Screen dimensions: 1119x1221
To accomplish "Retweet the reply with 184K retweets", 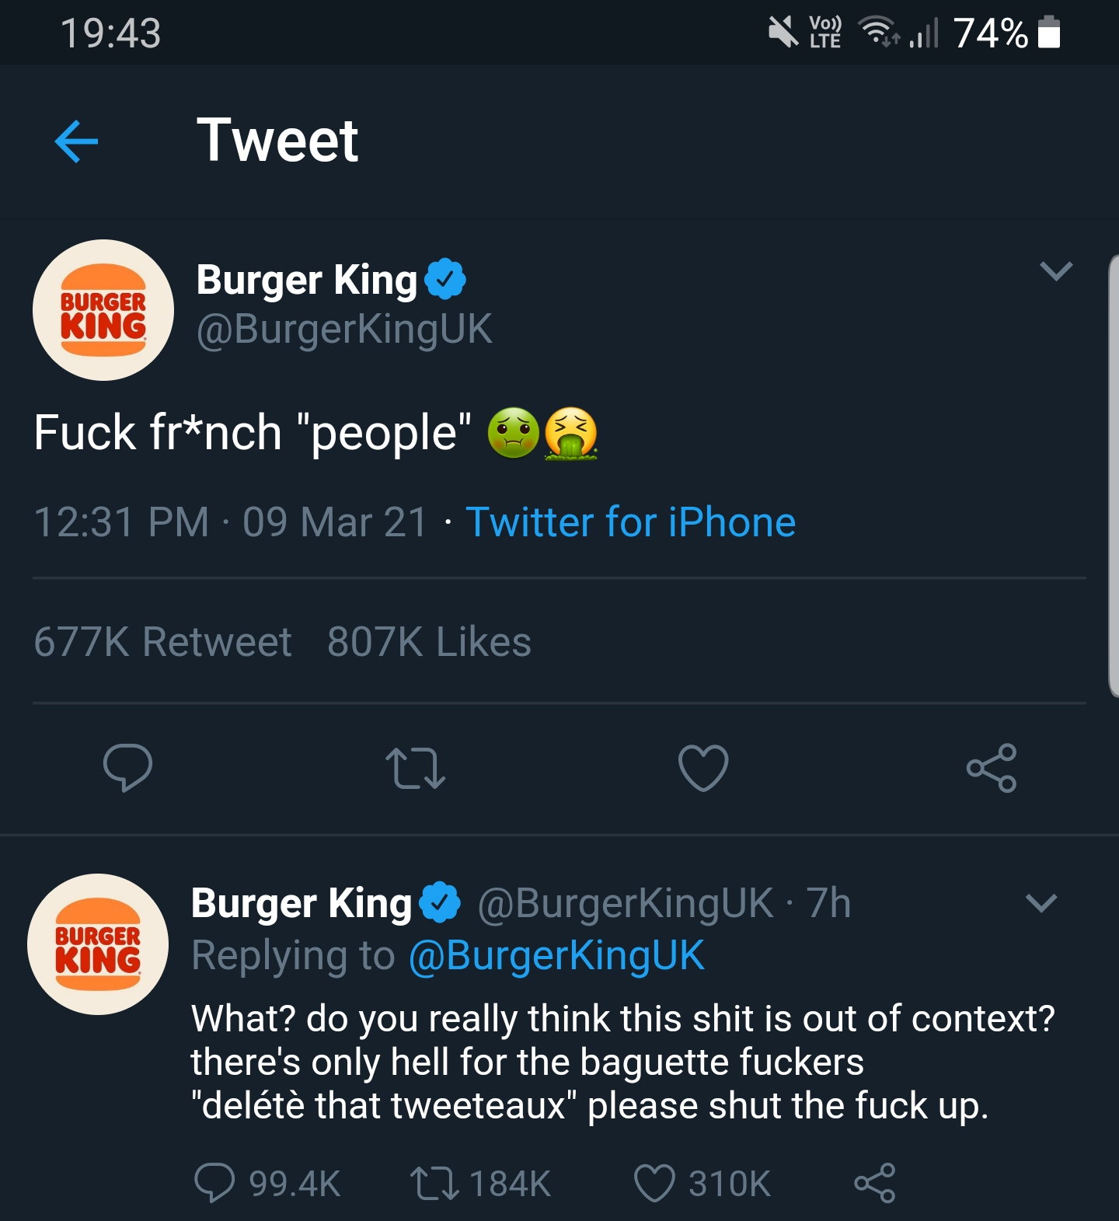I will pyautogui.click(x=434, y=1183).
